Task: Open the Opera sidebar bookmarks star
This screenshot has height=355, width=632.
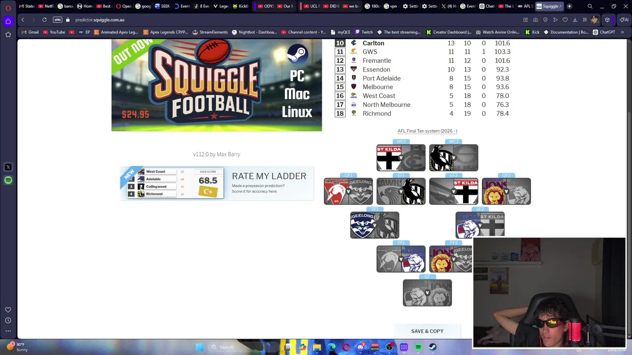Action: (x=8, y=35)
